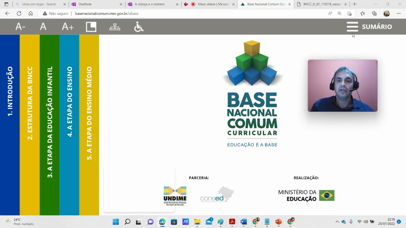Image resolution: width=406 pixels, height=228 pixels.
Task: Open the tab actions menu icon
Action: tap(6, 4)
